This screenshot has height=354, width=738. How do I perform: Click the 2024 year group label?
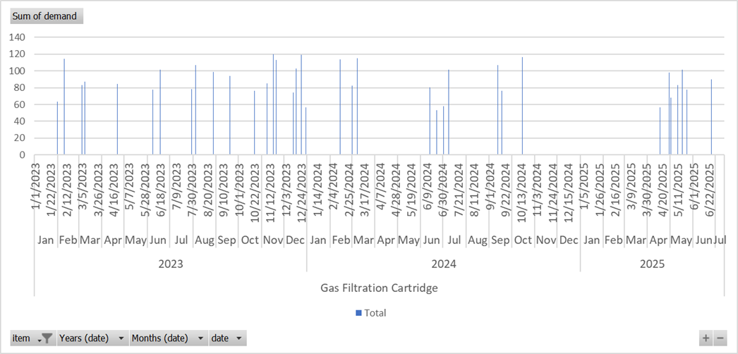click(x=444, y=264)
